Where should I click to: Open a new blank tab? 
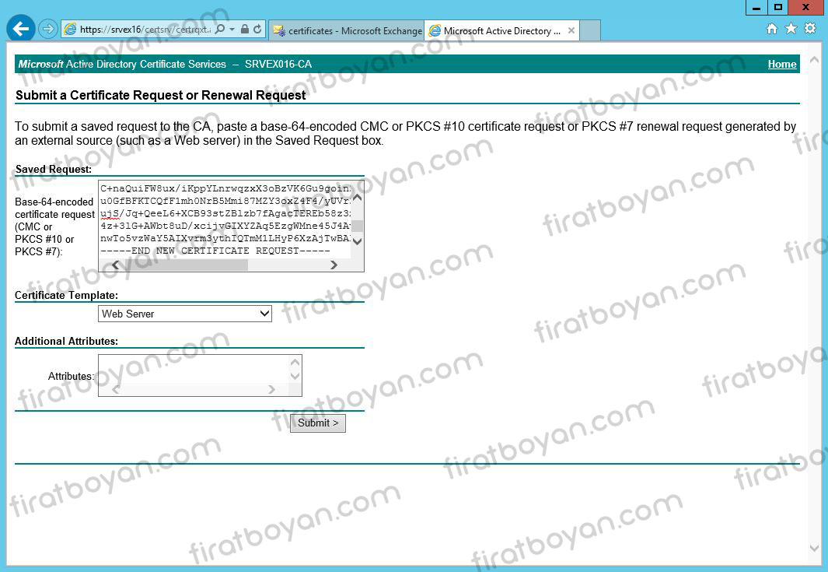point(590,30)
